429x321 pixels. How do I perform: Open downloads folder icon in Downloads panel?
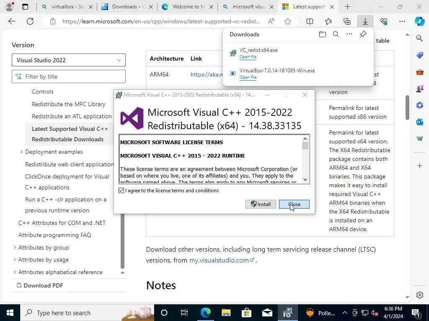(323, 34)
